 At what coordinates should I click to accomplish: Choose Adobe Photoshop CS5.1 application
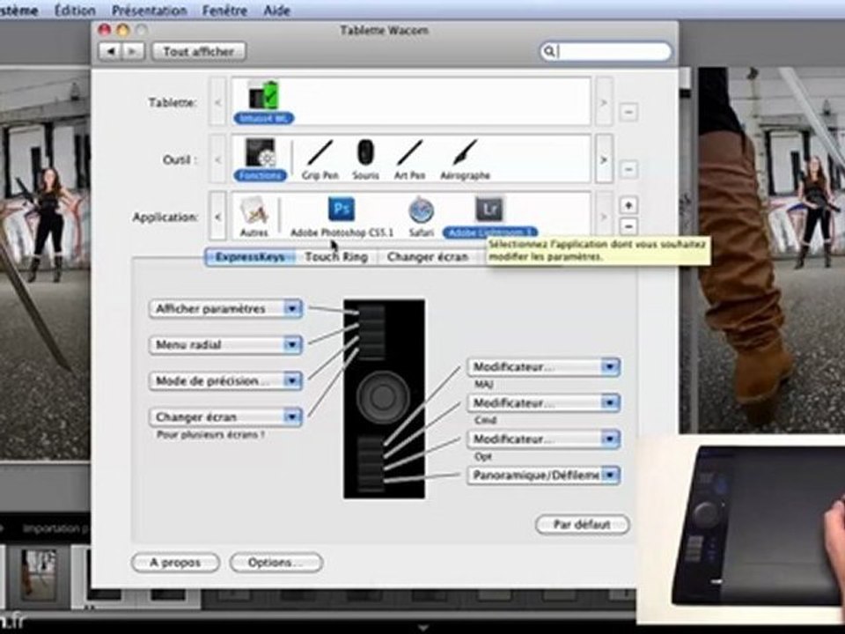(342, 217)
